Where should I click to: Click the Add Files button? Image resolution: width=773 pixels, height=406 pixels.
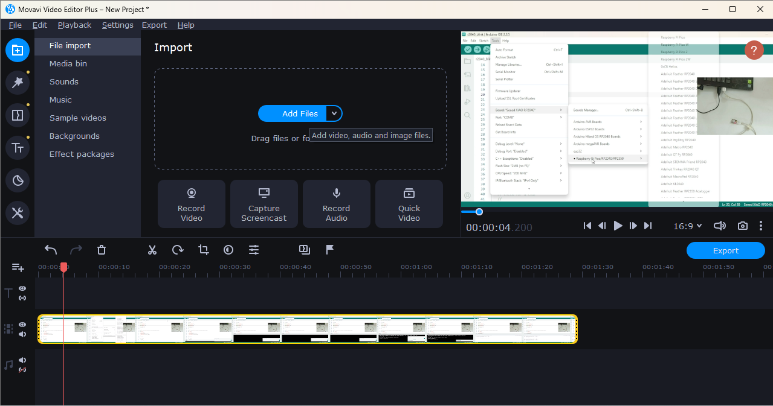[x=293, y=113]
